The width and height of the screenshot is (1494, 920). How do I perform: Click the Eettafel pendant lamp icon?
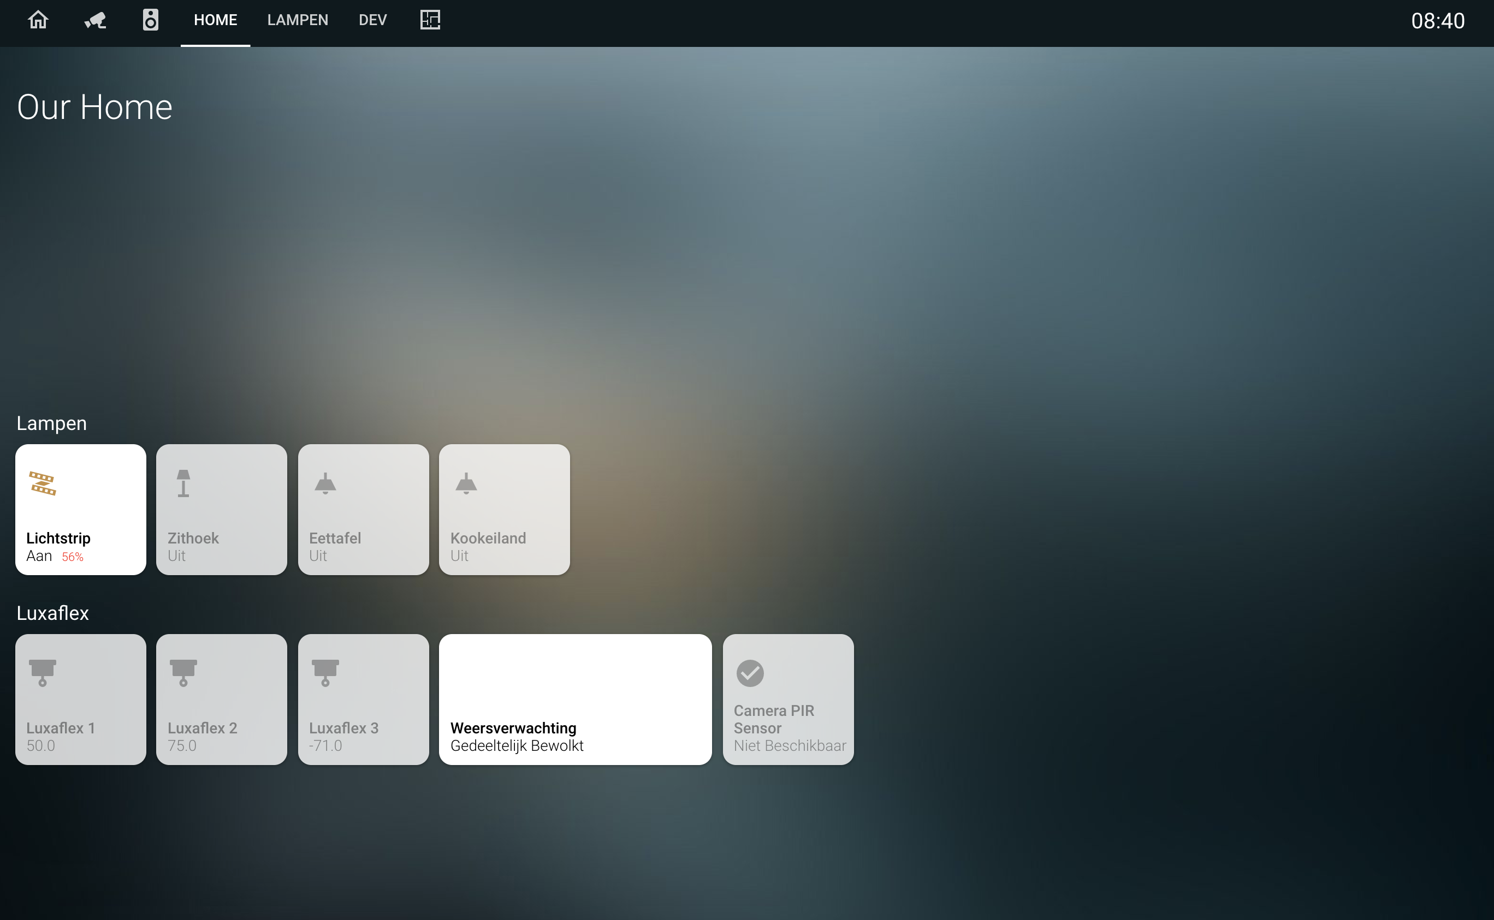[325, 483]
